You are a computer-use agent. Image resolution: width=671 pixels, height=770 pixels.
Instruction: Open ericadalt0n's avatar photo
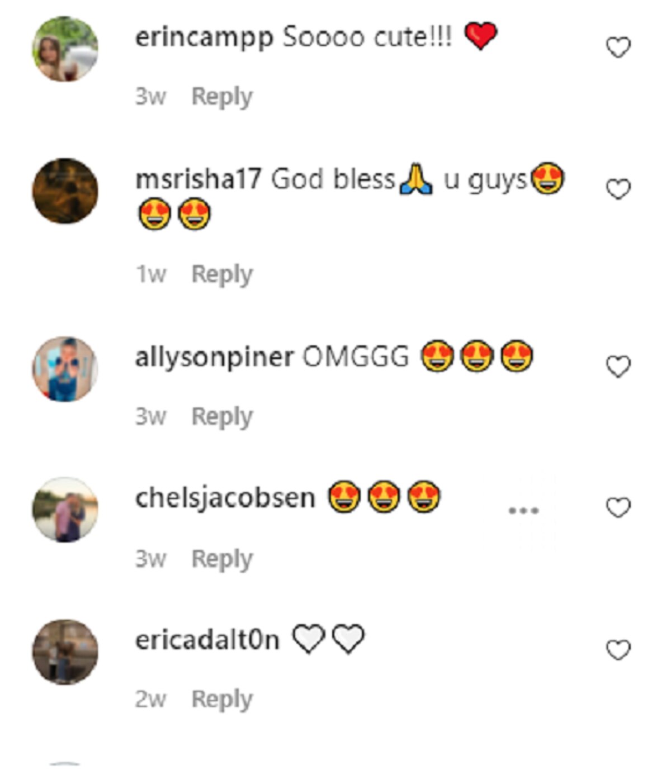point(65,652)
